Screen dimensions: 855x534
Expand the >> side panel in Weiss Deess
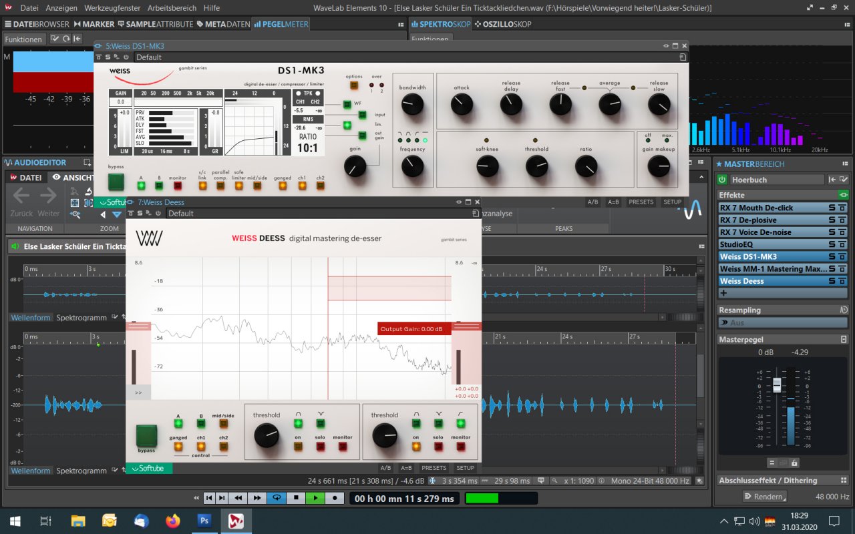138,392
